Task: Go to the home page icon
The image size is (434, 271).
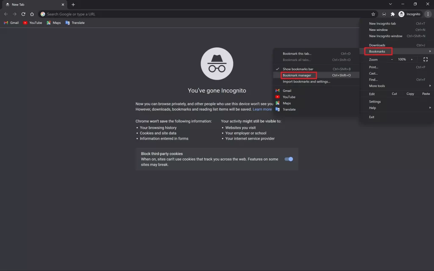Action: [x=32, y=14]
